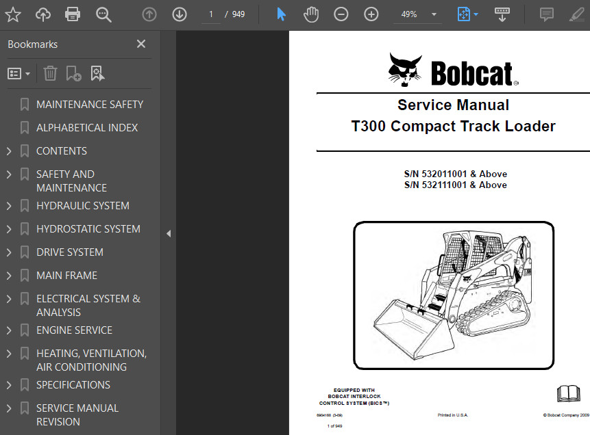The width and height of the screenshot is (590, 435).
Task: Jump to DRIVE SYSTEM section
Action: 70,252
